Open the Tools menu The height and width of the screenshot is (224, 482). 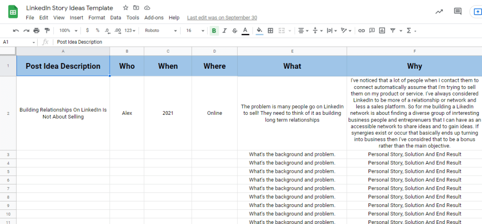[133, 18]
